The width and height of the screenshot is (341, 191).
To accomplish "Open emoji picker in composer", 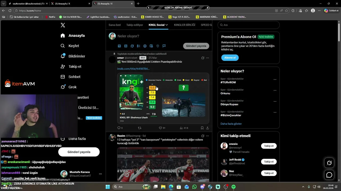I will click(145, 46).
